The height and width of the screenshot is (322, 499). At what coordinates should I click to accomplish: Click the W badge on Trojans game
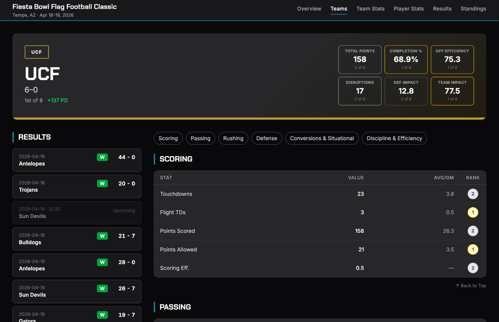coord(102,184)
